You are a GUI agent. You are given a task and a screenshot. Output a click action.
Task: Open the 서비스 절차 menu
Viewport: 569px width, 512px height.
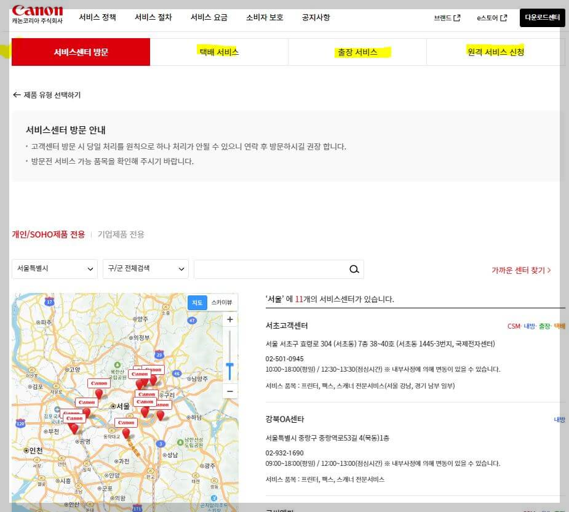(x=153, y=17)
